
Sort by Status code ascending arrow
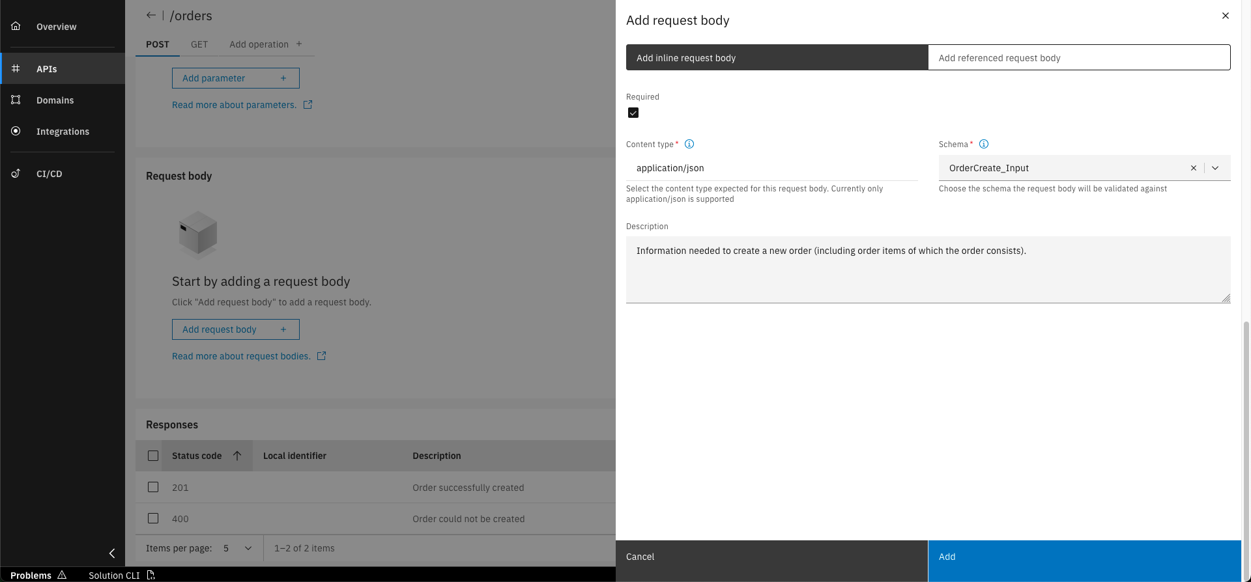tap(237, 456)
